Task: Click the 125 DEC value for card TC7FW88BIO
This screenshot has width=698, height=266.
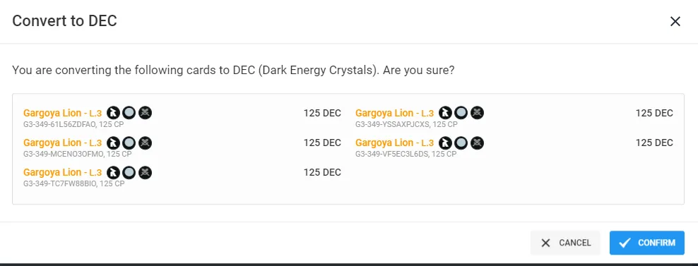Action: tap(322, 172)
